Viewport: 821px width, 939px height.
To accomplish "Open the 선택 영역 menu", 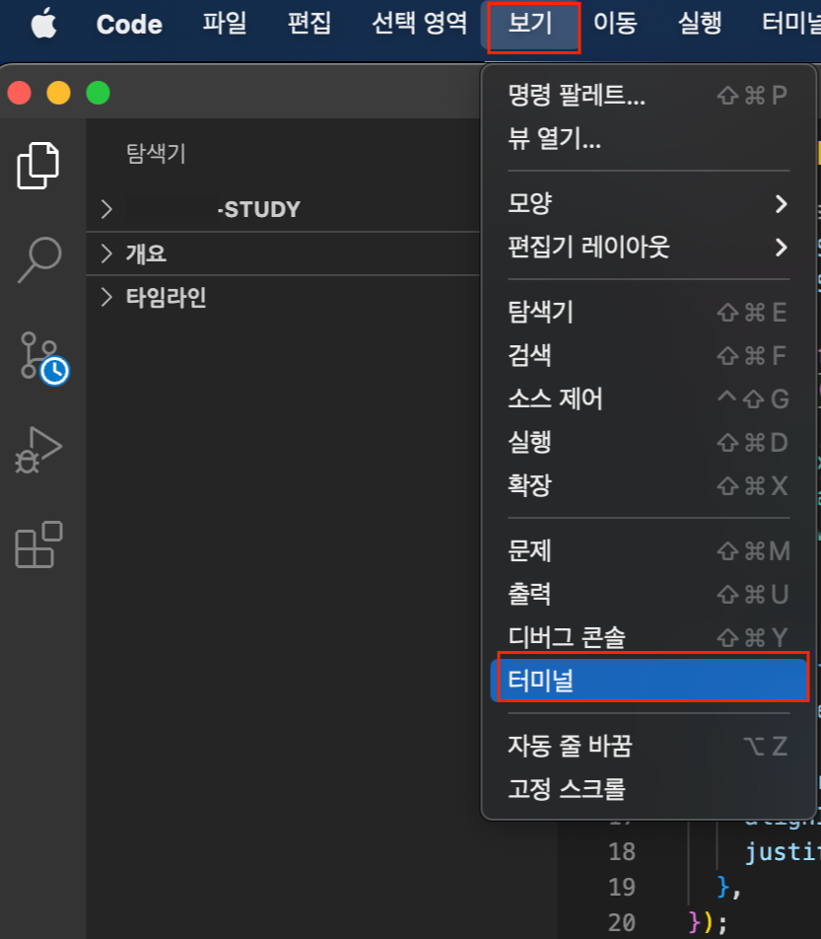I will point(419,24).
